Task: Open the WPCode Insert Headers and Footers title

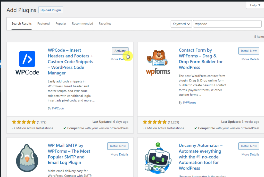Action: coord(70,62)
